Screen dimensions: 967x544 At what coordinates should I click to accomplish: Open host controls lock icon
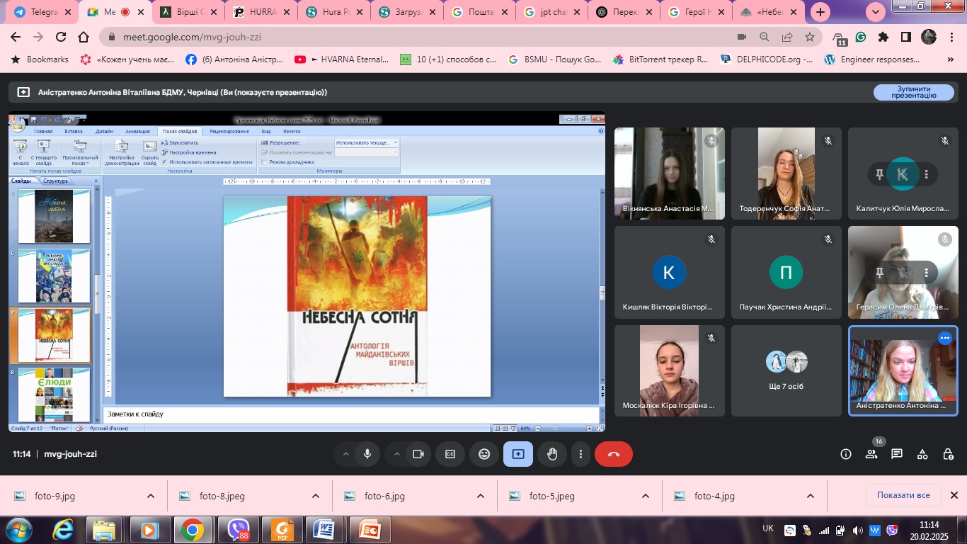pos(948,454)
